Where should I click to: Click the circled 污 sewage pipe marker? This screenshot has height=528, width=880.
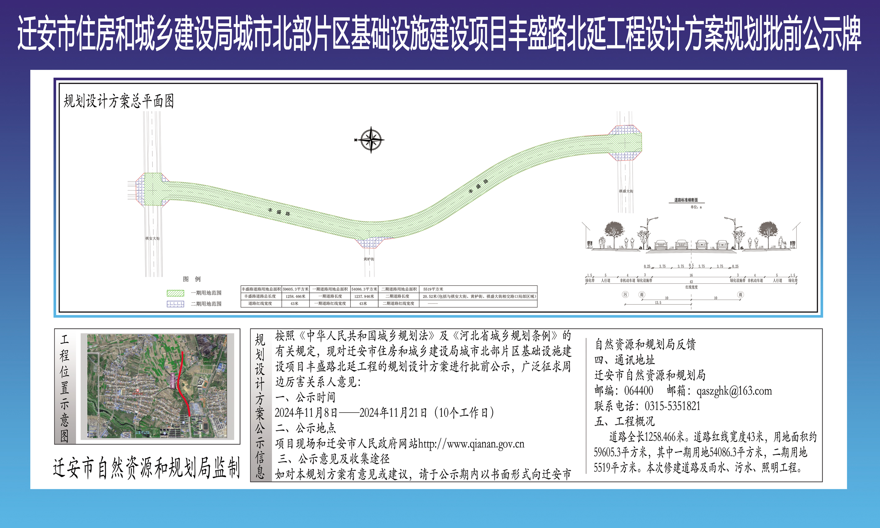coord(625,295)
